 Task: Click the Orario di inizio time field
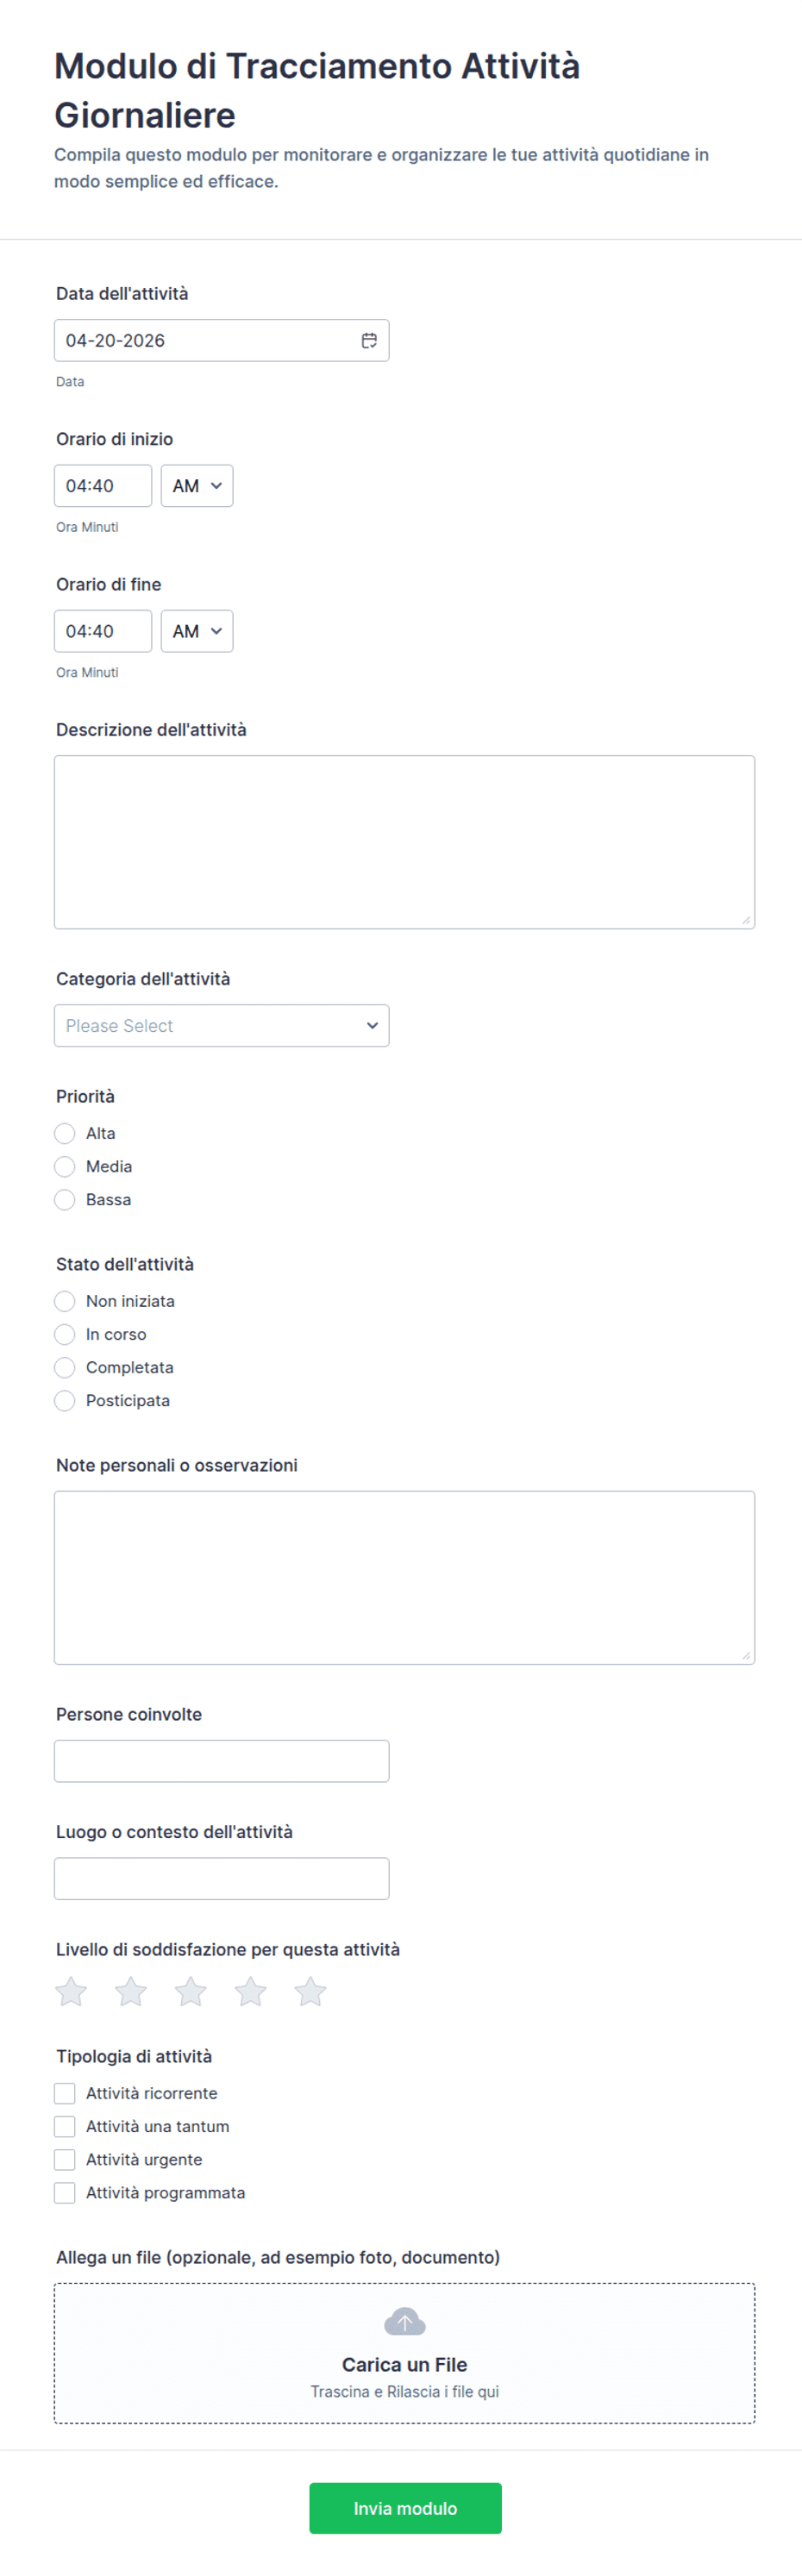(x=103, y=486)
